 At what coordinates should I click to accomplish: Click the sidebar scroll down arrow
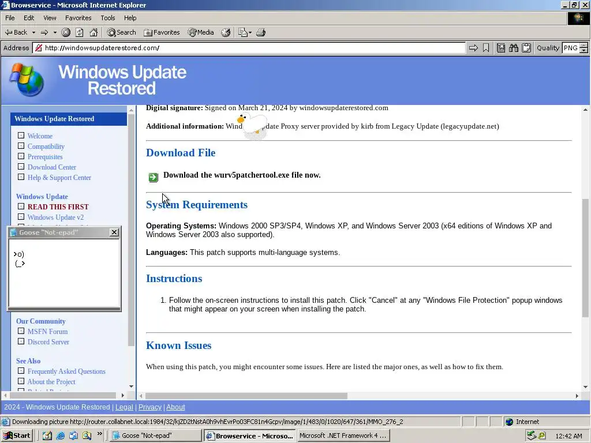131,386
